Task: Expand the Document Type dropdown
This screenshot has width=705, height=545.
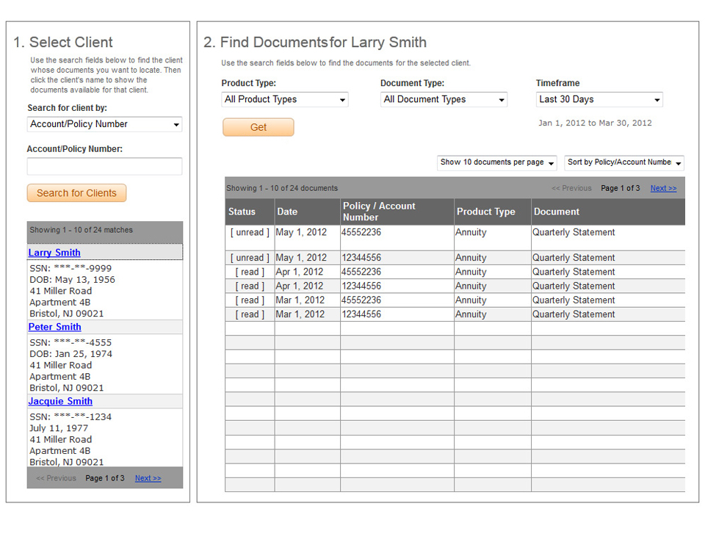Action: [444, 100]
